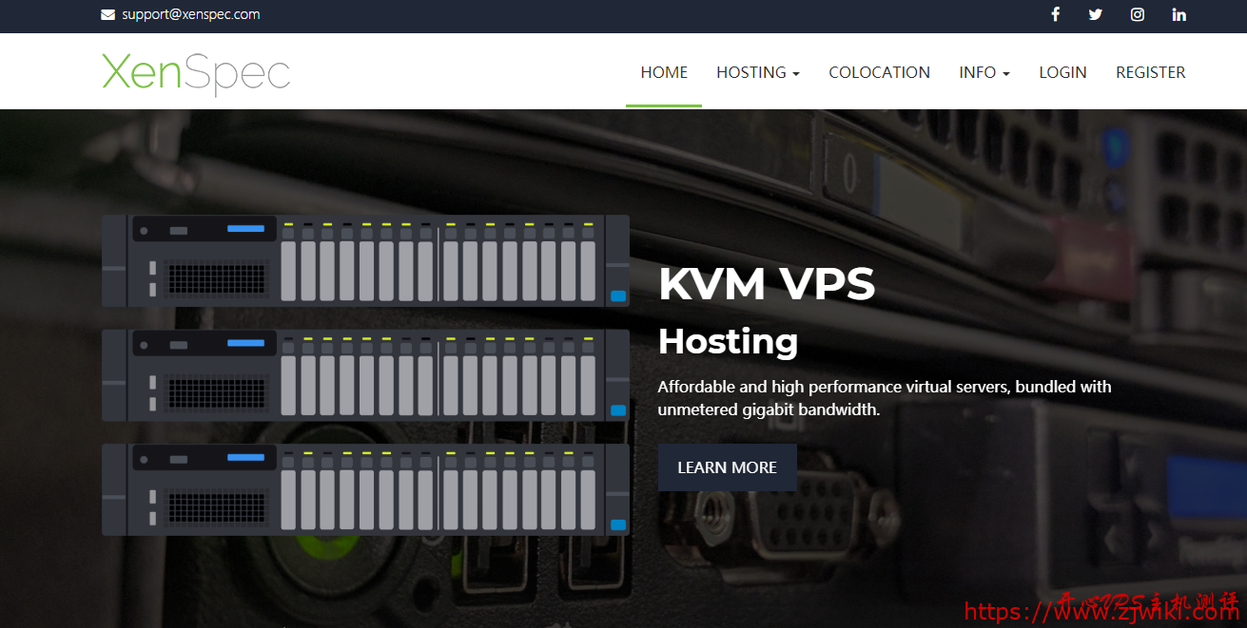Open the LinkedIn icon
The image size is (1247, 628).
1179,14
